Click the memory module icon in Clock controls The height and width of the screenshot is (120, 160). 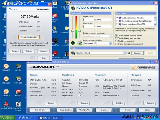coord(79,43)
